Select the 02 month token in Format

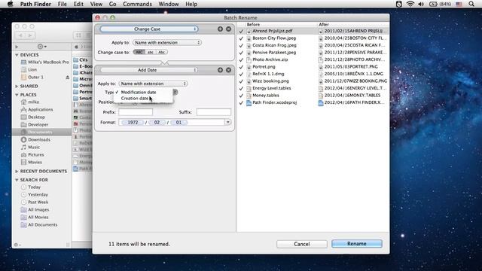coord(157,122)
